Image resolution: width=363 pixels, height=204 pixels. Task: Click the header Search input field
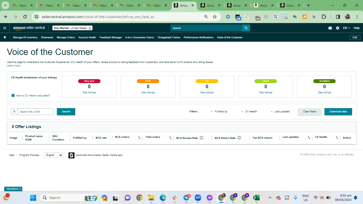[x=206, y=28]
